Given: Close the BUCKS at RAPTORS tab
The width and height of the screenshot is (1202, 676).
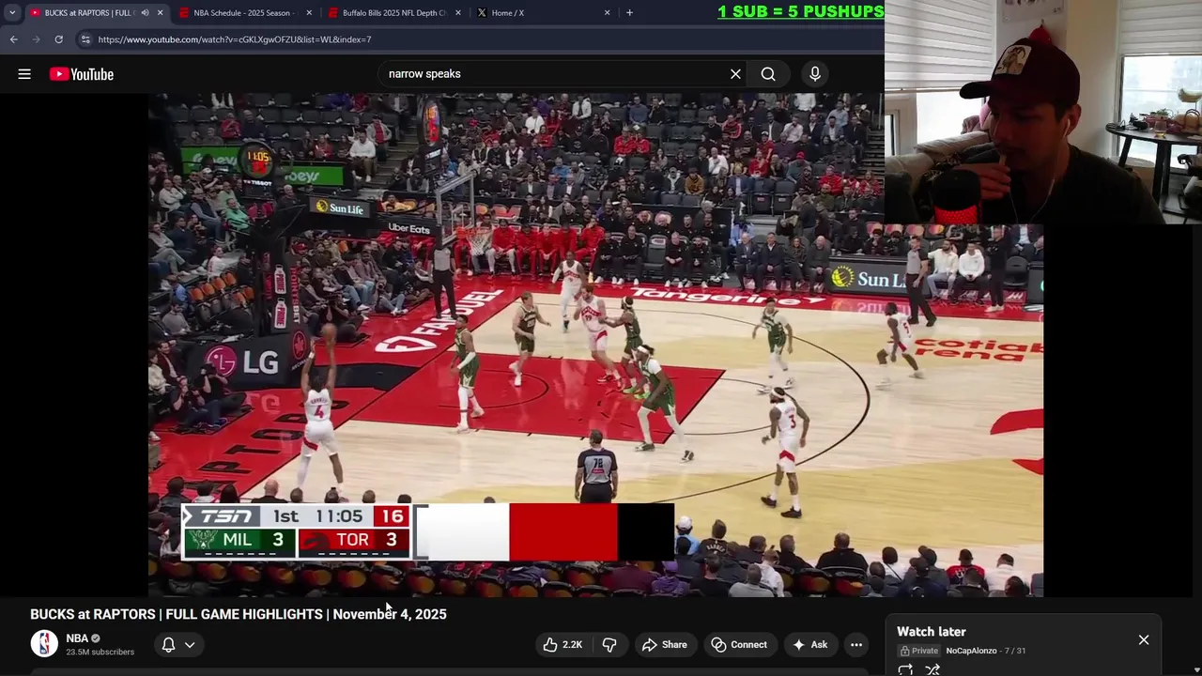Looking at the screenshot, I should tap(160, 12).
